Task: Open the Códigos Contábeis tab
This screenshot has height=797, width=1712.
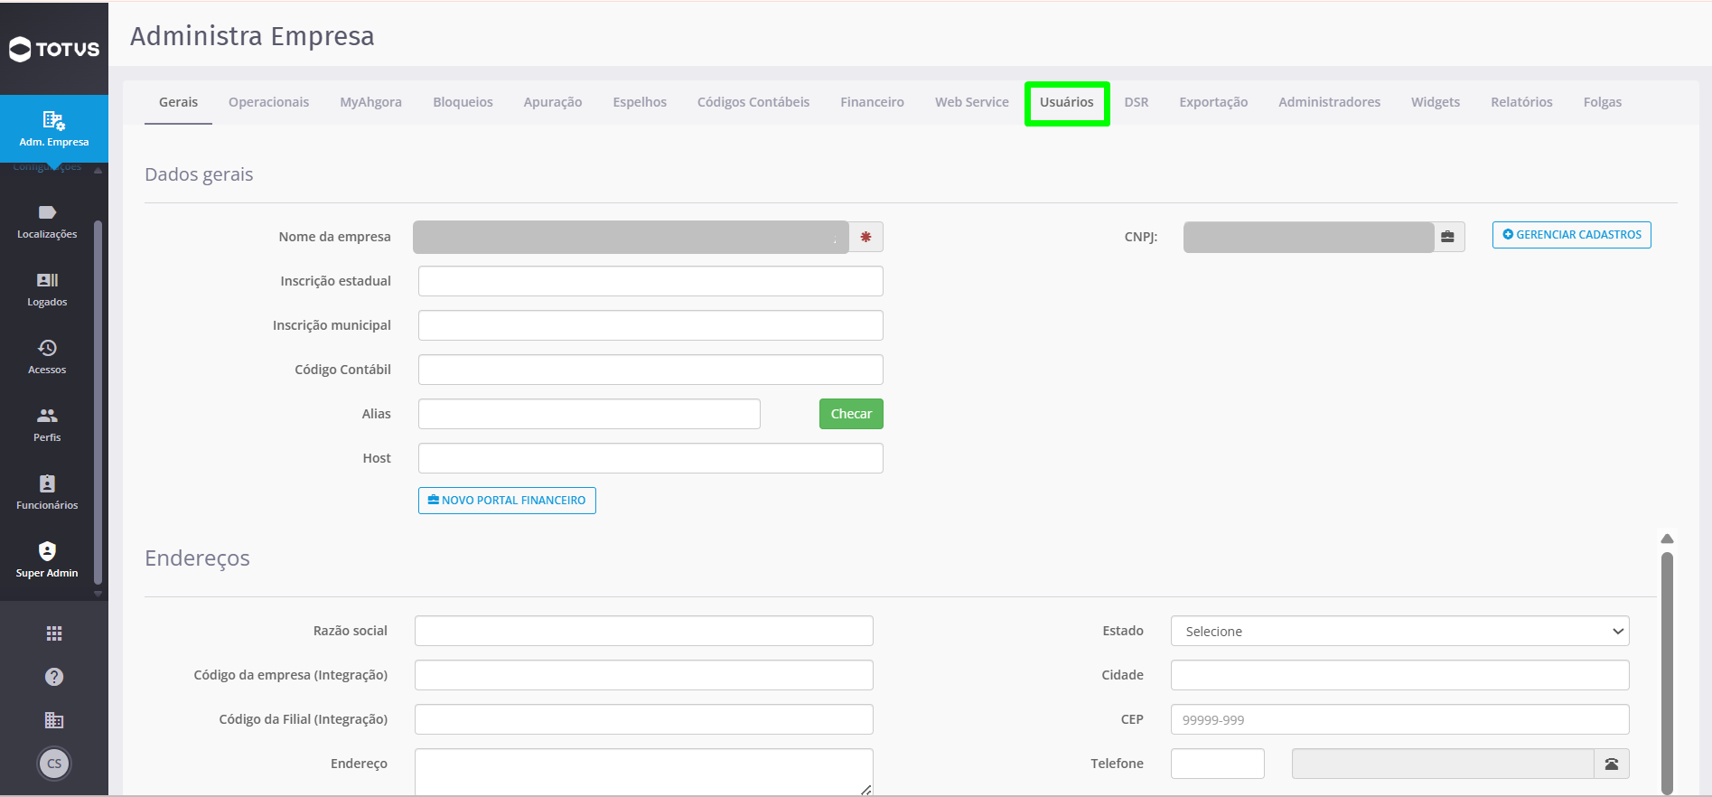Action: coord(753,102)
